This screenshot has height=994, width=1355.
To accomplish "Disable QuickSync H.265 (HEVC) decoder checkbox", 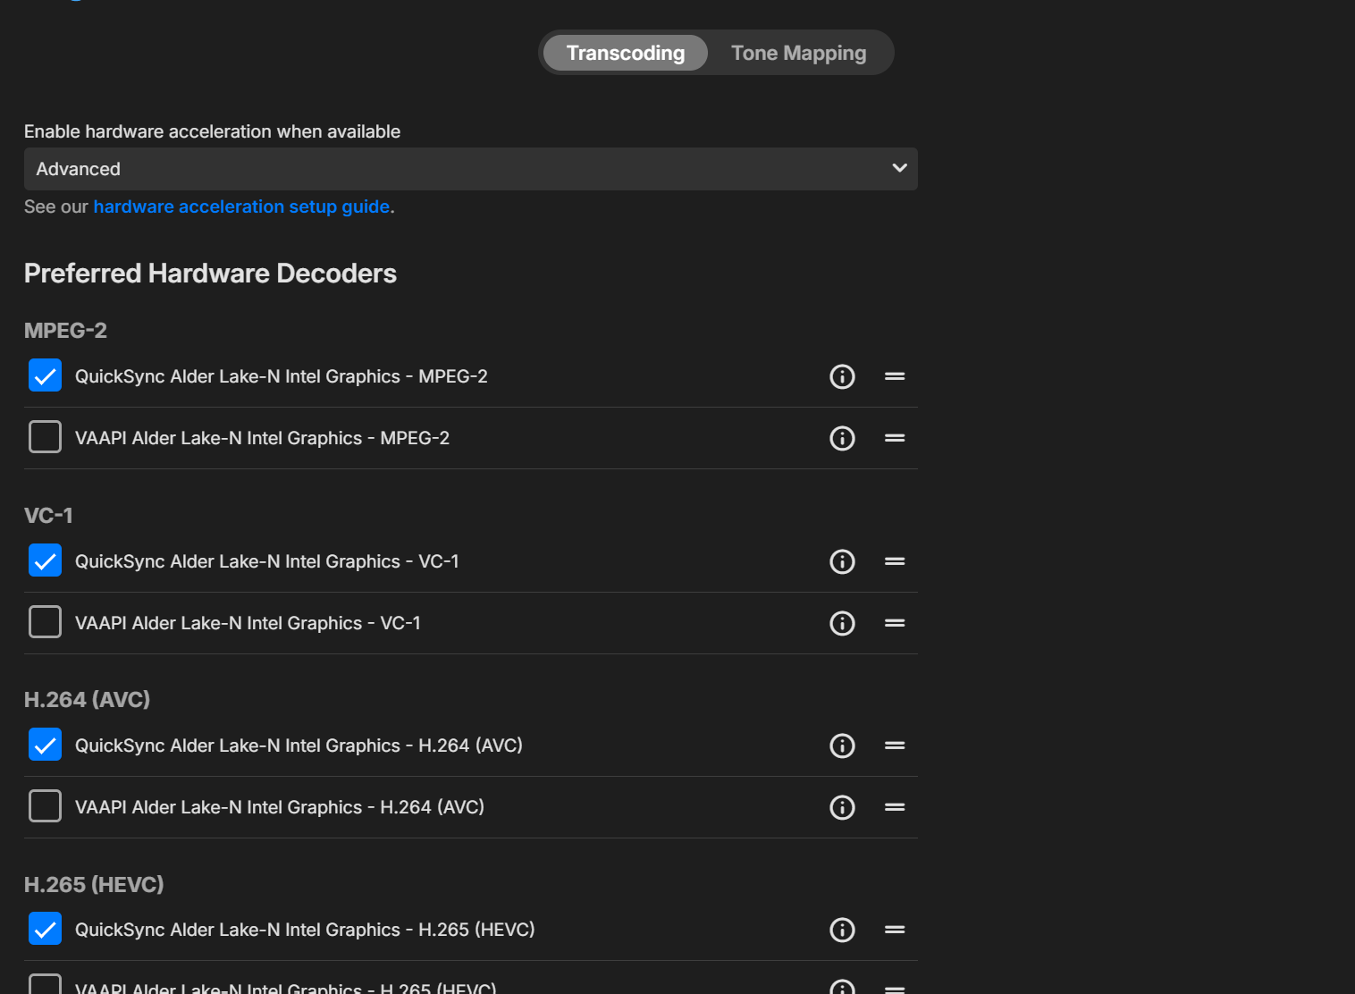I will (46, 929).
